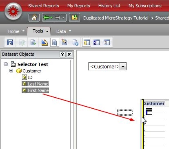Toggle the info panel icon
Screen dimensions: 169x149
(x=96, y=42)
